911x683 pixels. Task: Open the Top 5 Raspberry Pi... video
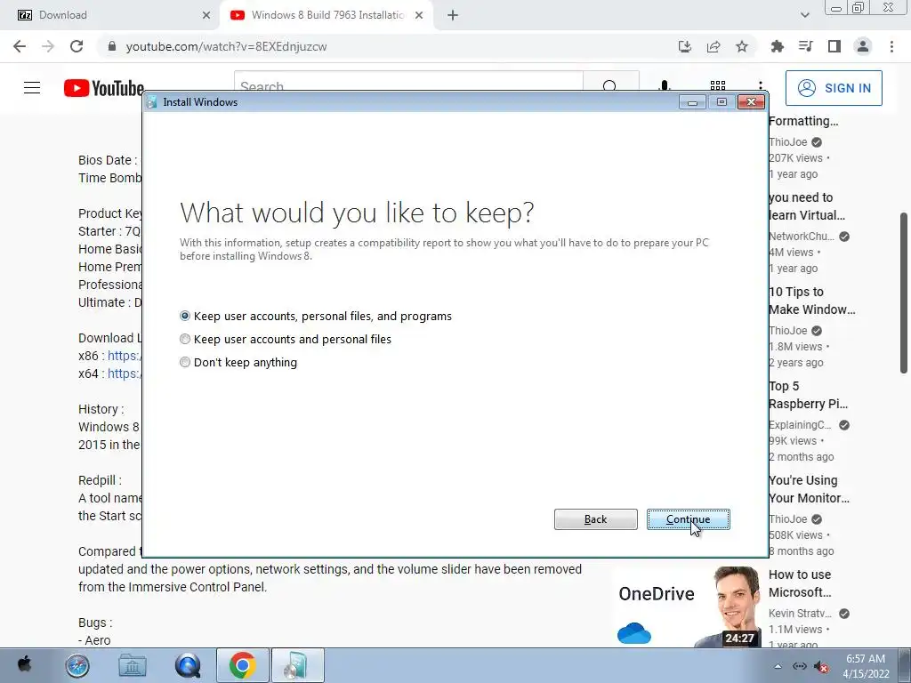(808, 395)
